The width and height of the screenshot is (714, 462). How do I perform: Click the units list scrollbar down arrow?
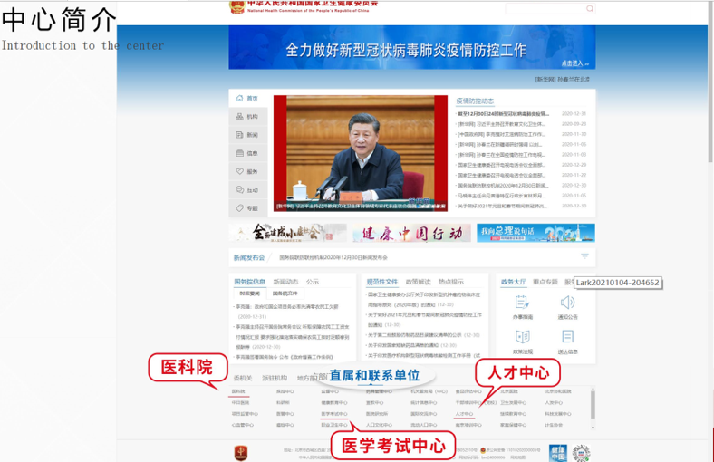593,428
